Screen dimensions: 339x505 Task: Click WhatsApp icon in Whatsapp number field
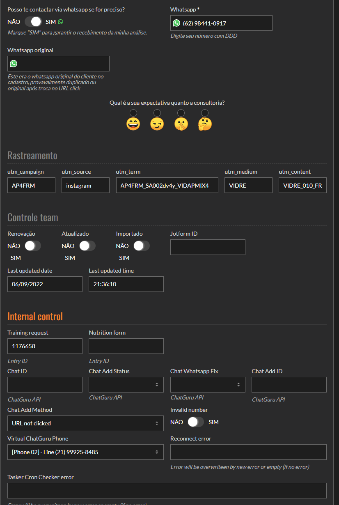point(176,23)
